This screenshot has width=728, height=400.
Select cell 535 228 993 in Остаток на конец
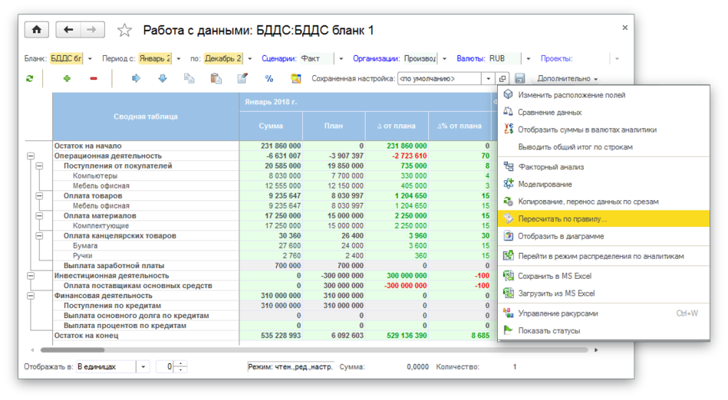tap(271, 336)
